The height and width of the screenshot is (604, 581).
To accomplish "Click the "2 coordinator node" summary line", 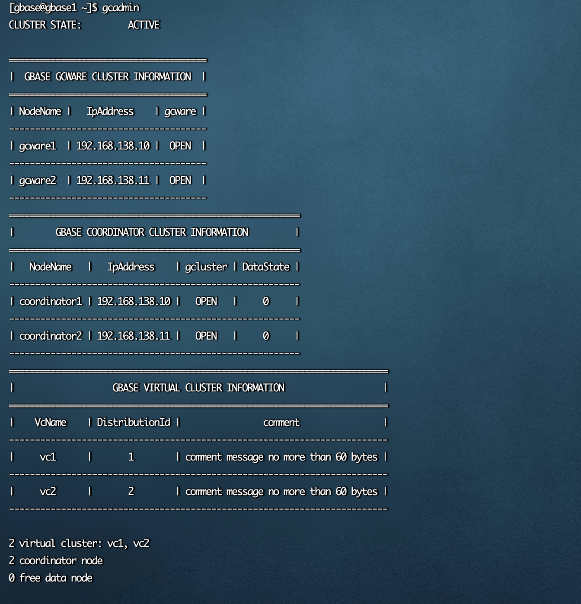I will (56, 561).
